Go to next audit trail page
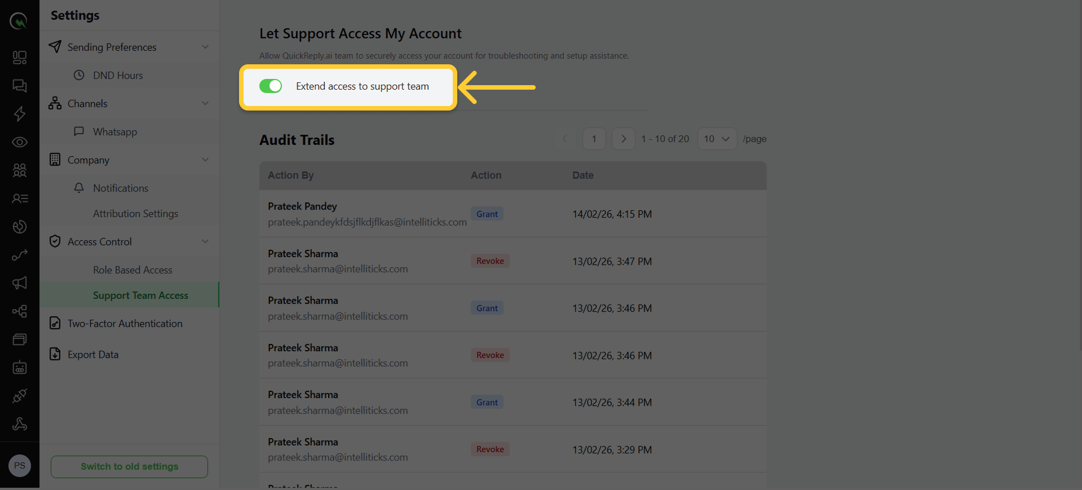The height and width of the screenshot is (490, 1082). point(623,139)
